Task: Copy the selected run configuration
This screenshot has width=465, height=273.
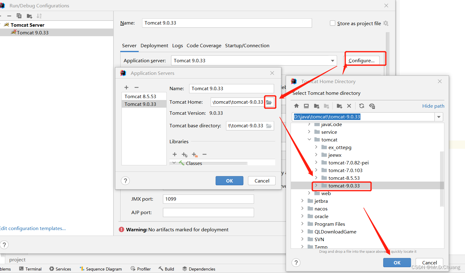Action: (x=19, y=16)
